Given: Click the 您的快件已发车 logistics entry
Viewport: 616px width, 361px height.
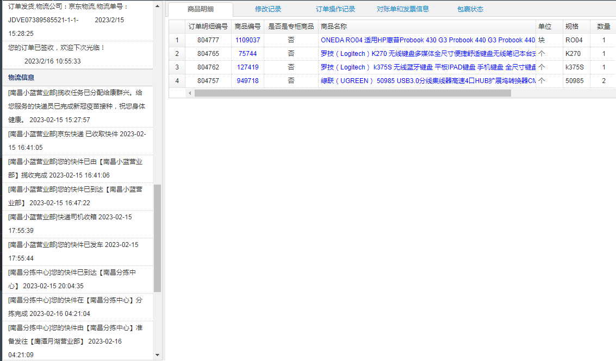Looking at the screenshot, I should pyautogui.click(x=77, y=251).
